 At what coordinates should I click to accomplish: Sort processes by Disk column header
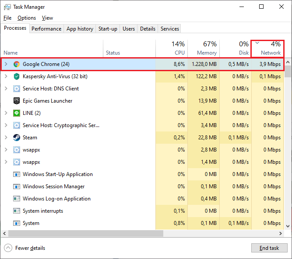pyautogui.click(x=236, y=48)
